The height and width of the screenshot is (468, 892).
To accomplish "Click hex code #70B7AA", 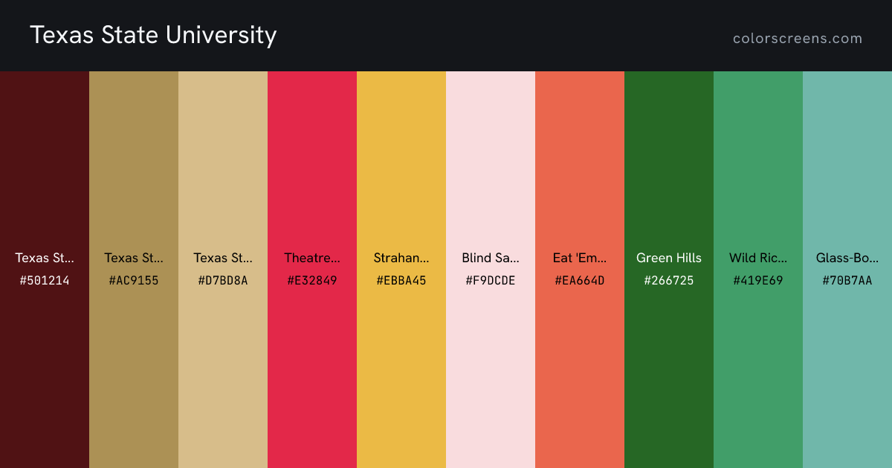I will pyautogui.click(x=847, y=281).
